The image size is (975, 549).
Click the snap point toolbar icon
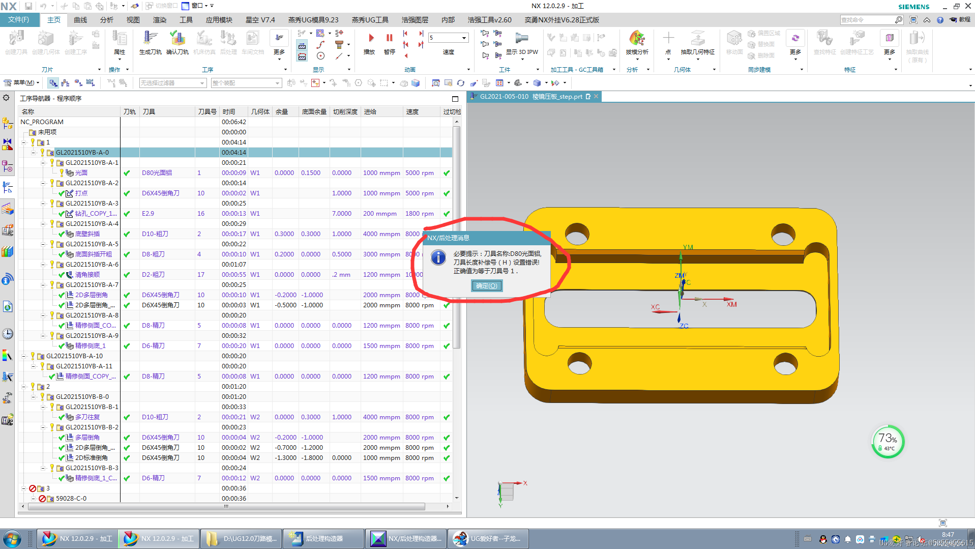coord(315,83)
